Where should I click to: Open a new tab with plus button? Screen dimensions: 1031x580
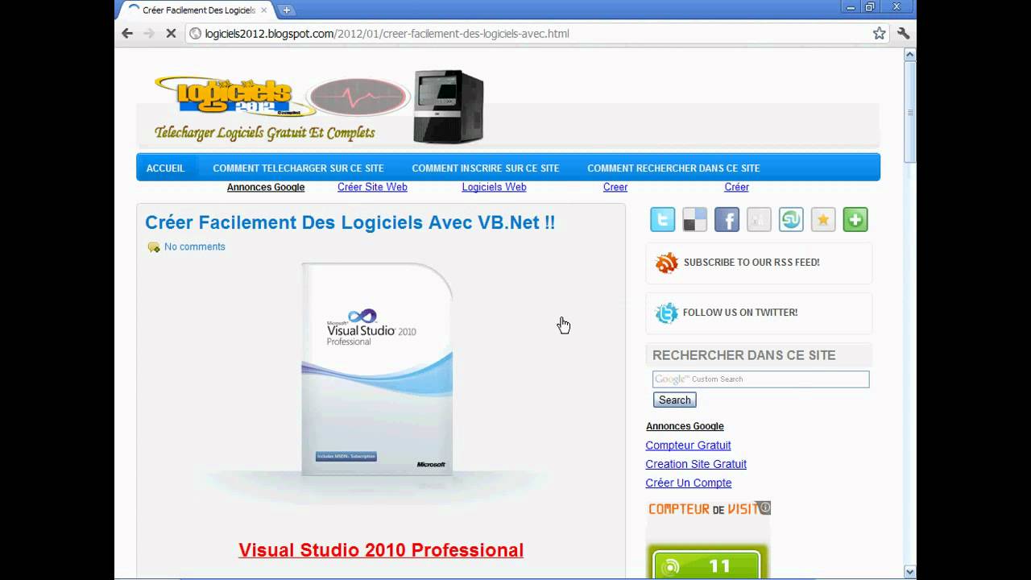(286, 10)
